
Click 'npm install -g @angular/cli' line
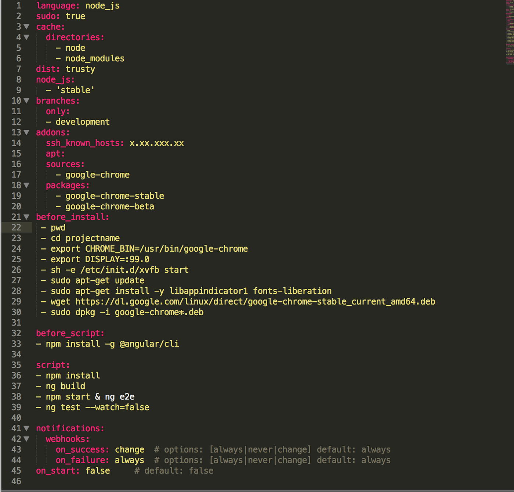(x=112, y=344)
